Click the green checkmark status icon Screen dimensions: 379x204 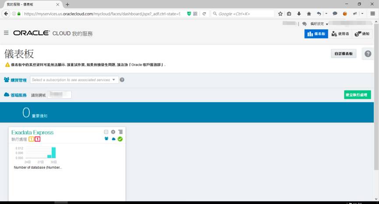(120, 139)
